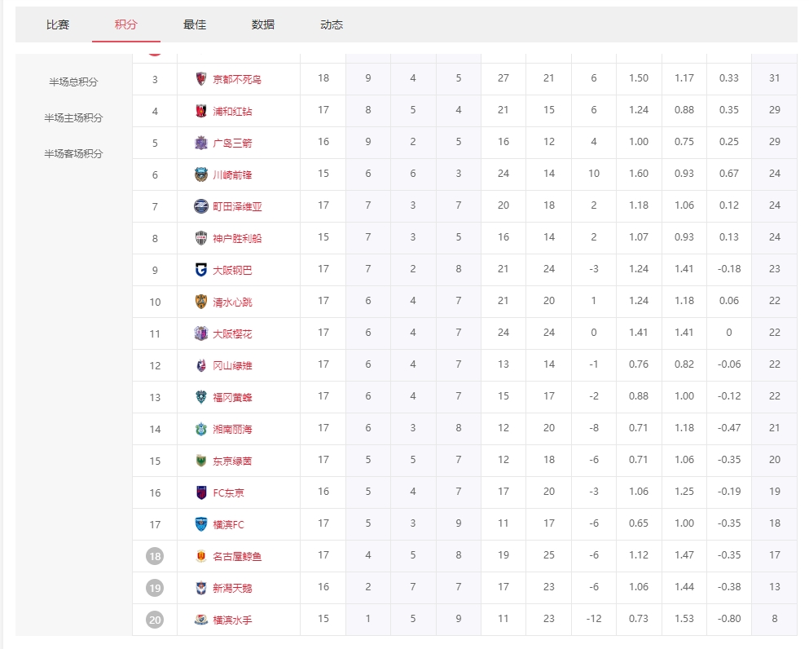Open the 最佳 tab
809x649 pixels.
[195, 24]
